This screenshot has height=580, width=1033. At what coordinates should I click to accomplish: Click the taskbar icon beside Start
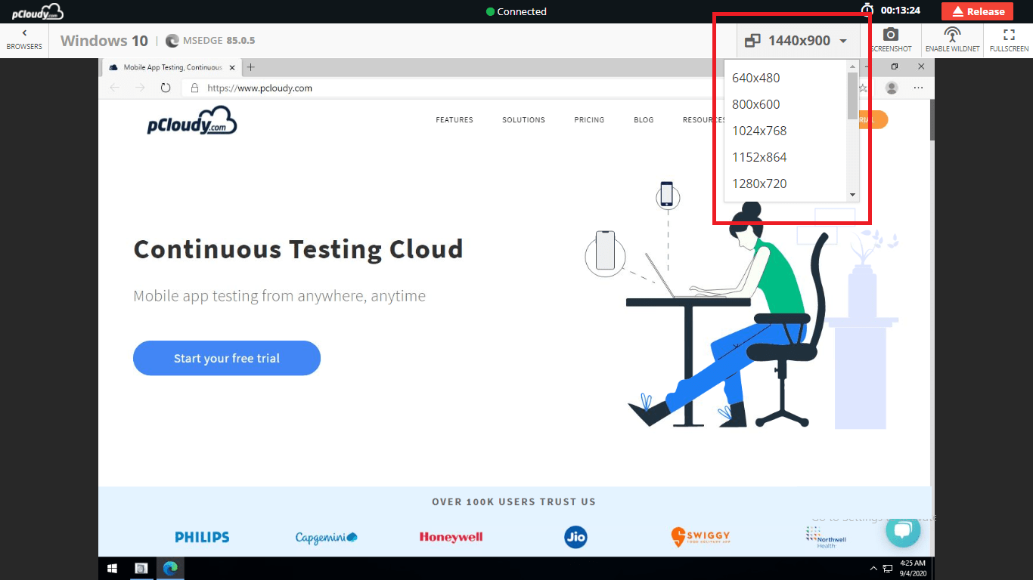141,568
